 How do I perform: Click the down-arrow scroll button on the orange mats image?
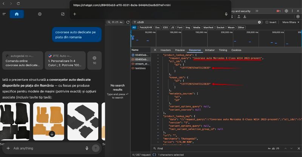52,134
